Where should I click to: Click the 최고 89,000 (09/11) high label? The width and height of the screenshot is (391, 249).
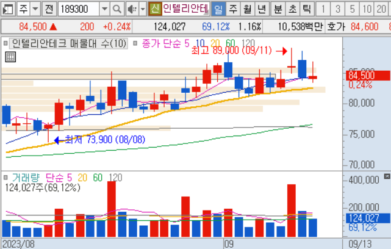coord(231,51)
